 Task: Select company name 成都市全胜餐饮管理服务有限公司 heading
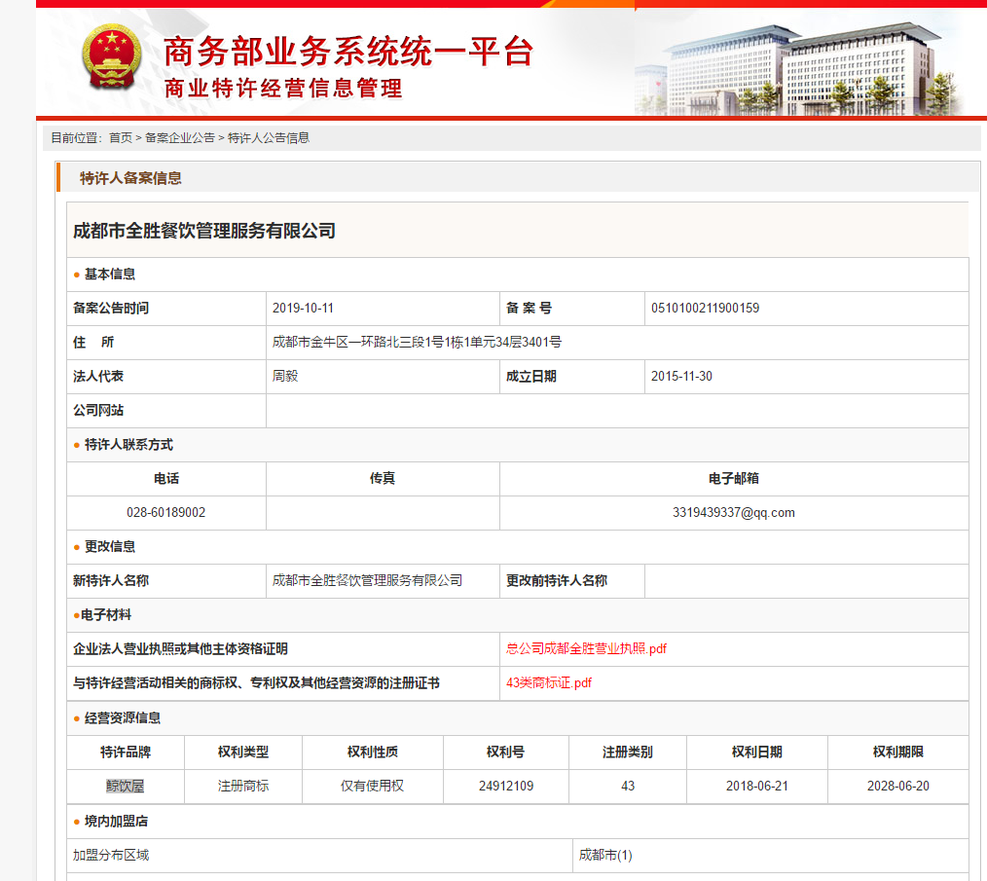tap(204, 231)
